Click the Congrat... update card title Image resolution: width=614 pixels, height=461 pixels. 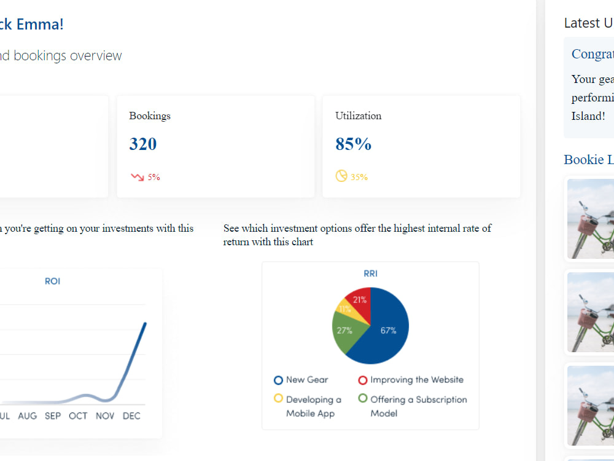tap(593, 53)
